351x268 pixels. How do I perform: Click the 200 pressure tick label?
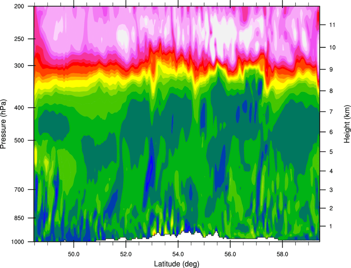(x=19, y=6)
